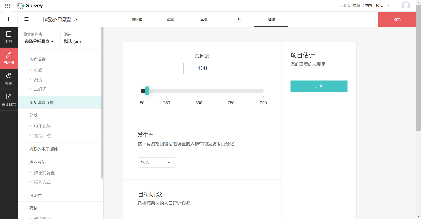Select 购买调查回复 in the sidebar

[x=61, y=102]
